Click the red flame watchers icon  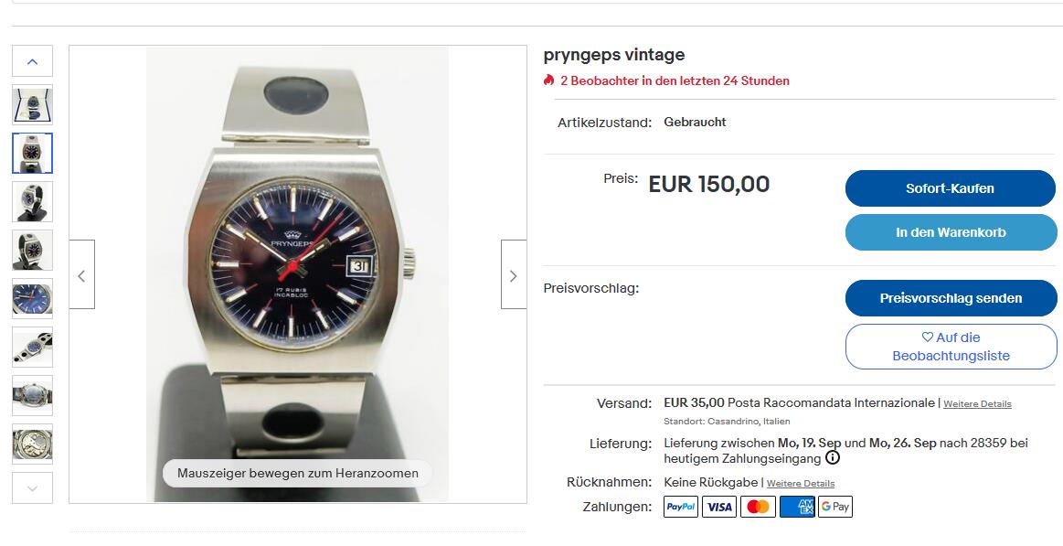[548, 80]
